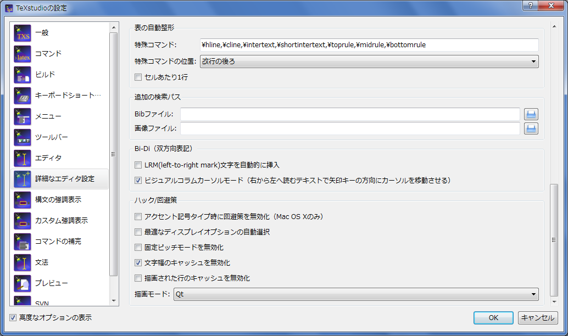Open the 特殊コマンドの位置 dropdown

(369, 61)
